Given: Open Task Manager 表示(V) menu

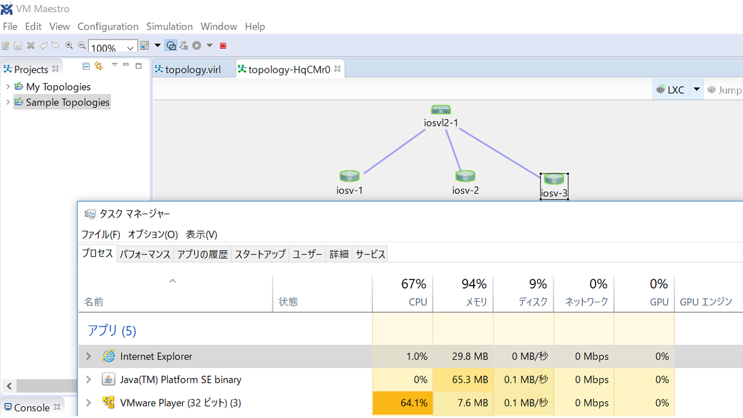Looking at the screenshot, I should 201,235.
